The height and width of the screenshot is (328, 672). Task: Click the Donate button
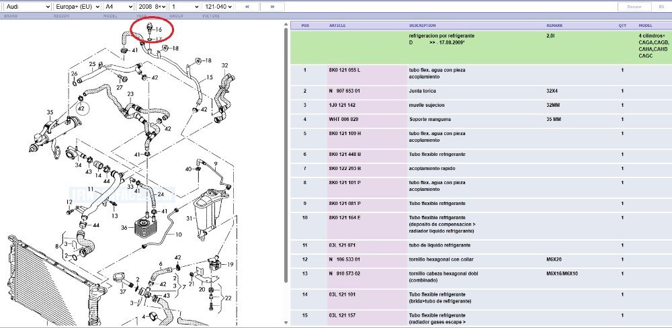pos(634,7)
